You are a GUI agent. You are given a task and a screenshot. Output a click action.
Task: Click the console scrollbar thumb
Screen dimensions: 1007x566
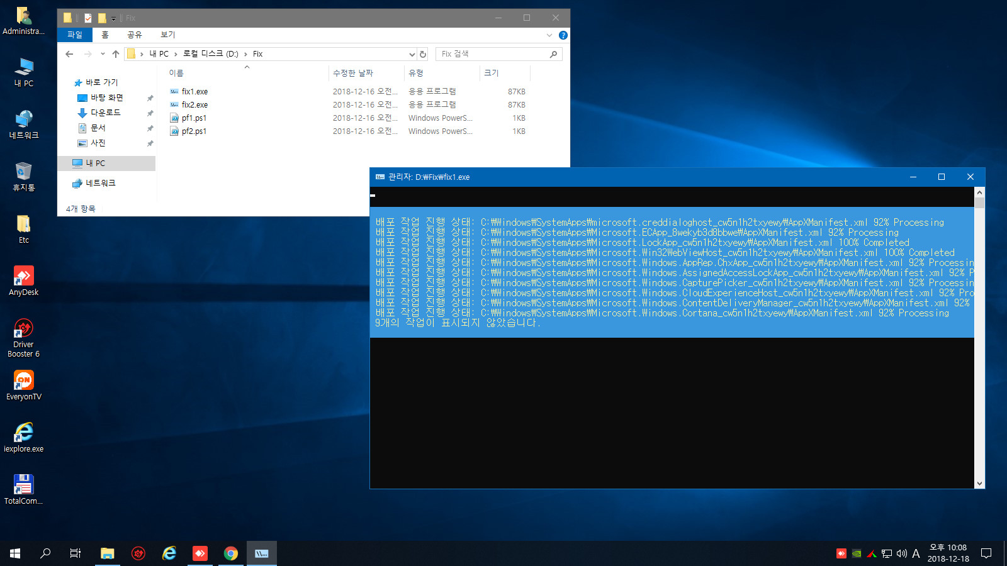[979, 203]
